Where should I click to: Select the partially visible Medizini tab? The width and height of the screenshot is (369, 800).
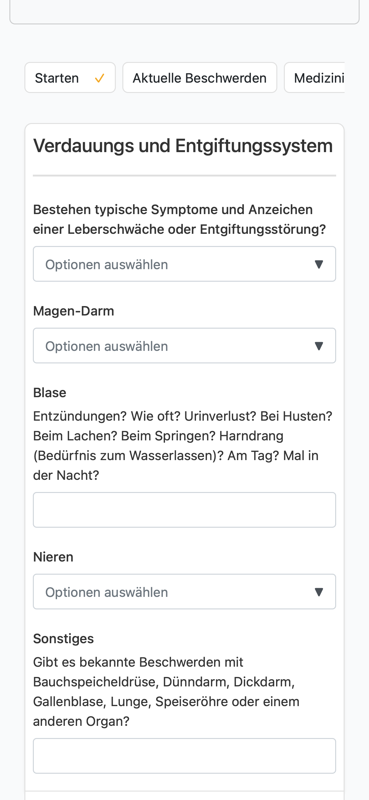(315, 78)
